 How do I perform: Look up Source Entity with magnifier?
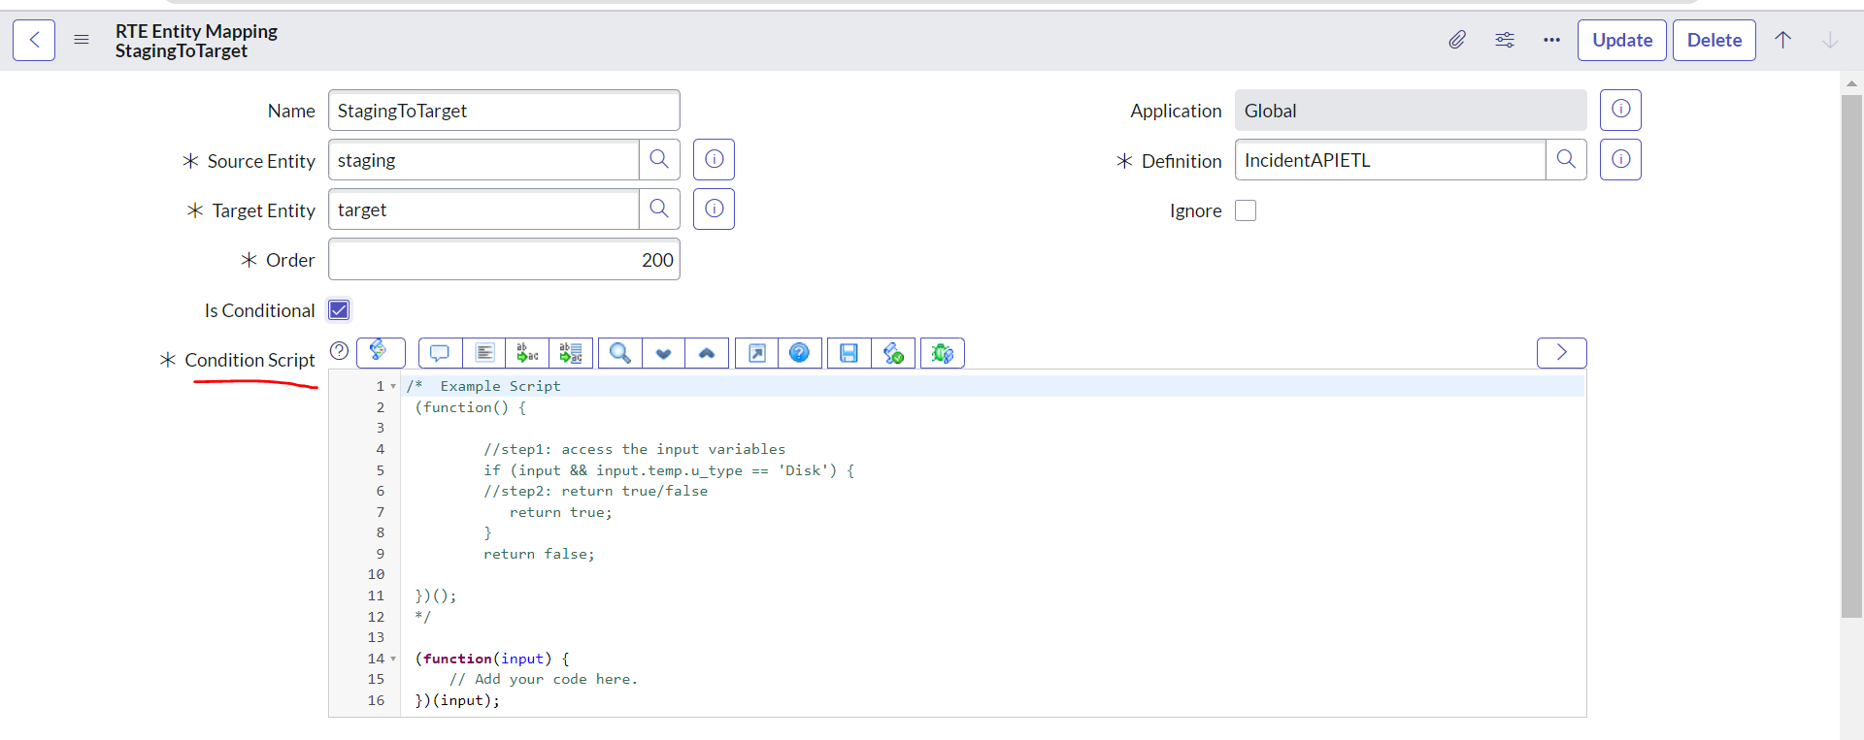tap(659, 159)
